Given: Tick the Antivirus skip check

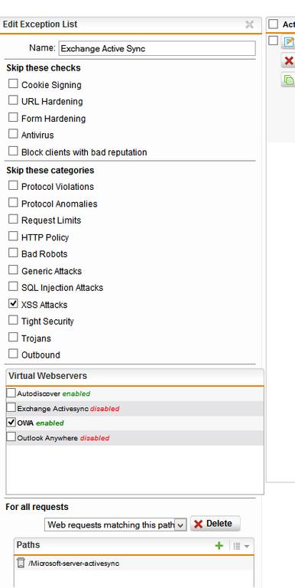Looking at the screenshot, I should [13, 133].
